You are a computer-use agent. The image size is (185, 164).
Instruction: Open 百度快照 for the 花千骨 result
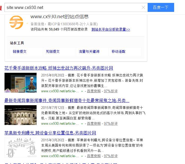pyautogui.click(x=94, y=91)
